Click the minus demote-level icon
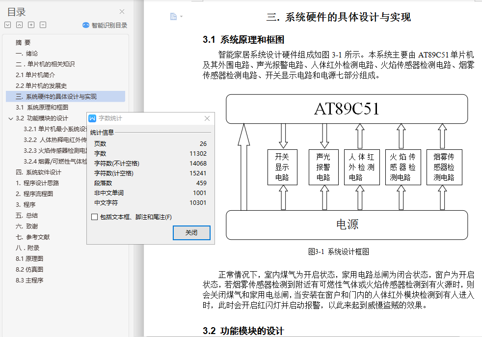 [43, 25]
